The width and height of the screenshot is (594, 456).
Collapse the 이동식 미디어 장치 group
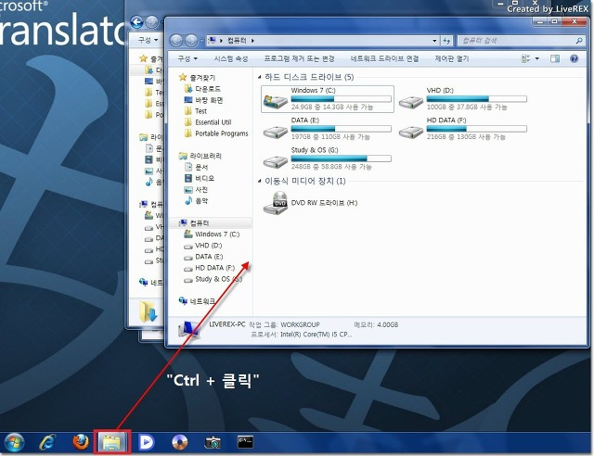point(260,181)
